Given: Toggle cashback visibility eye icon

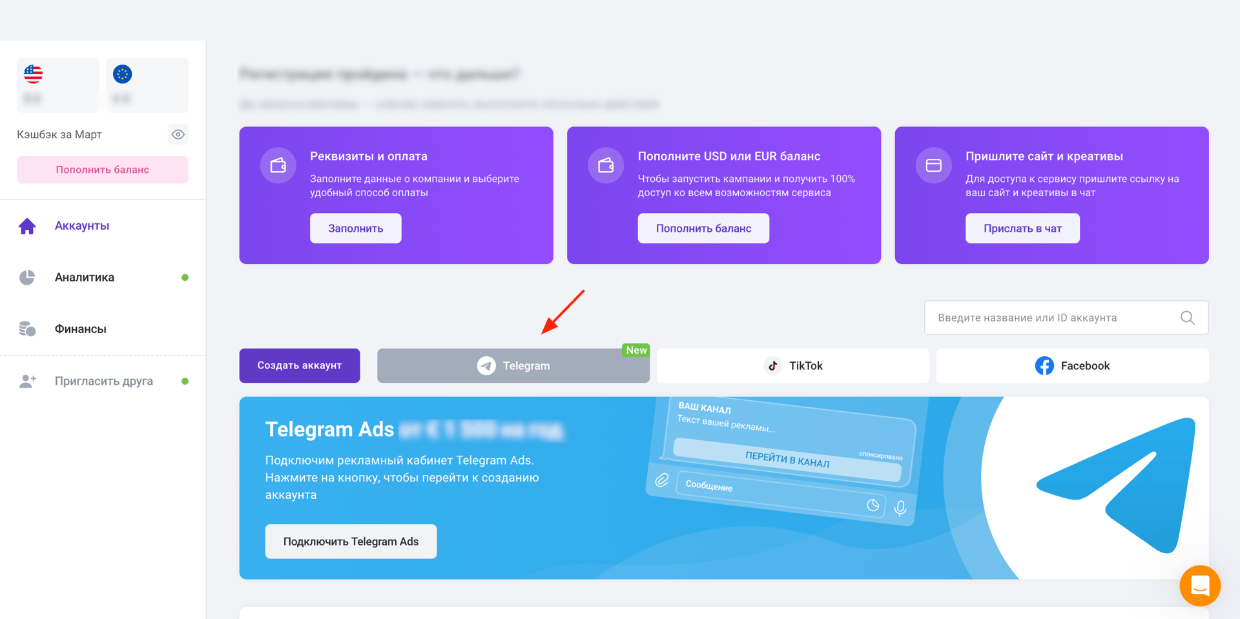Looking at the screenshot, I should tap(178, 134).
